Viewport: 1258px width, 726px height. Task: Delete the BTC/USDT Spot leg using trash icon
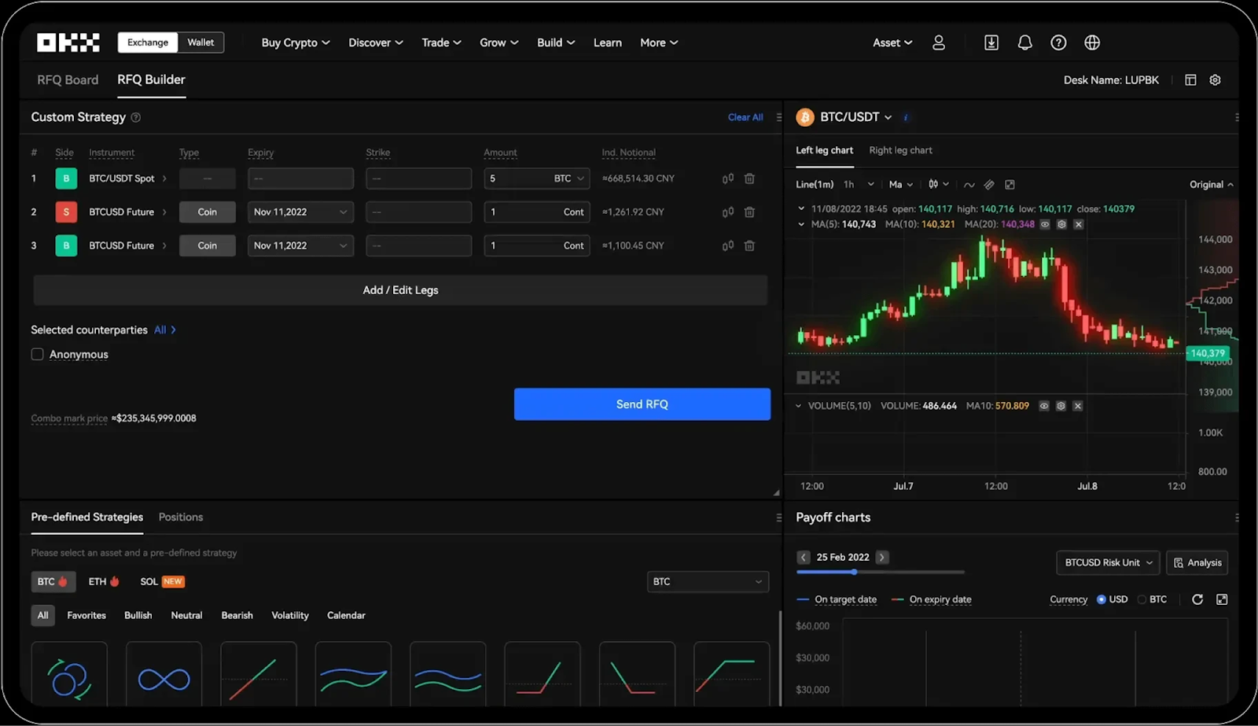coord(748,179)
